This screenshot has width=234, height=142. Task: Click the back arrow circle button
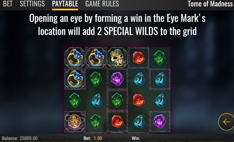pos(226,122)
